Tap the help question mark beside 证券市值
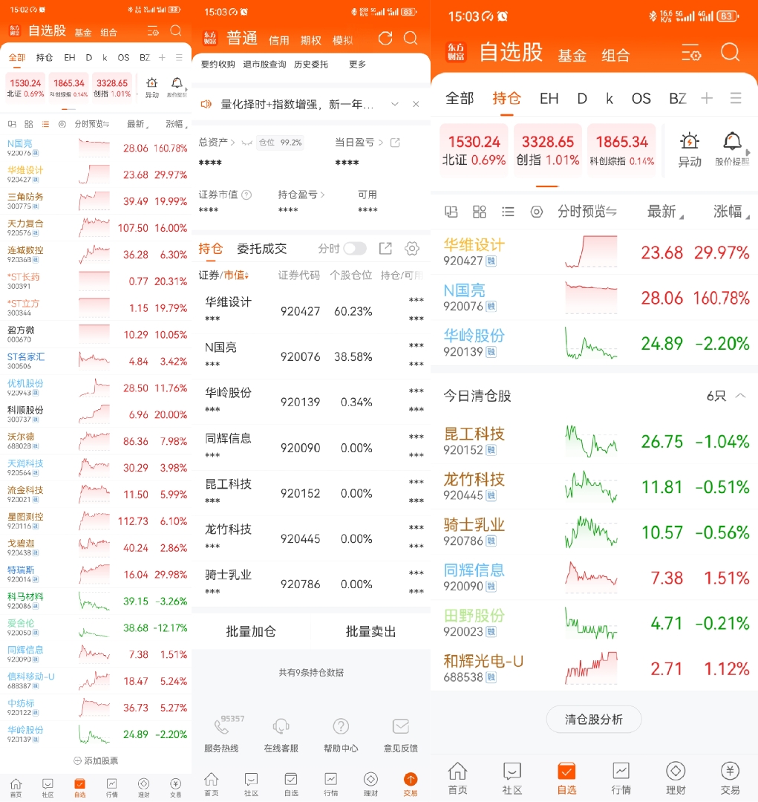This screenshot has height=802, width=758. [x=246, y=195]
